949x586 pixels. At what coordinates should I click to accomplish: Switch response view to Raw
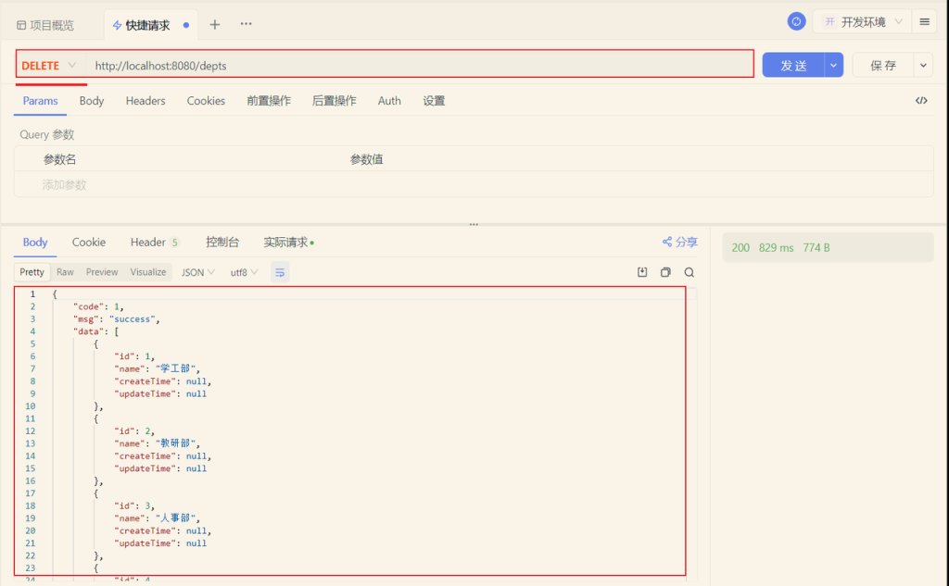(65, 272)
